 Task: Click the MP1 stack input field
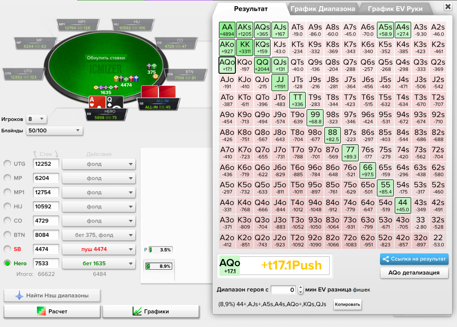tap(46, 192)
